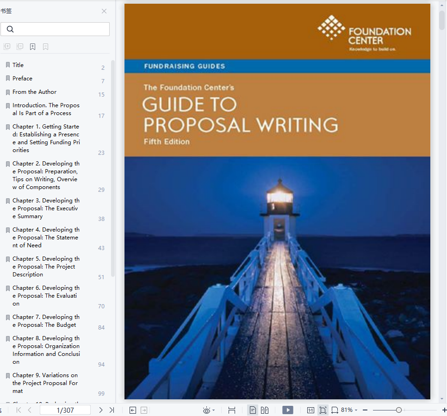Click the magnifier icon in bookmark search
This screenshot has width=447, height=416.
[10, 29]
